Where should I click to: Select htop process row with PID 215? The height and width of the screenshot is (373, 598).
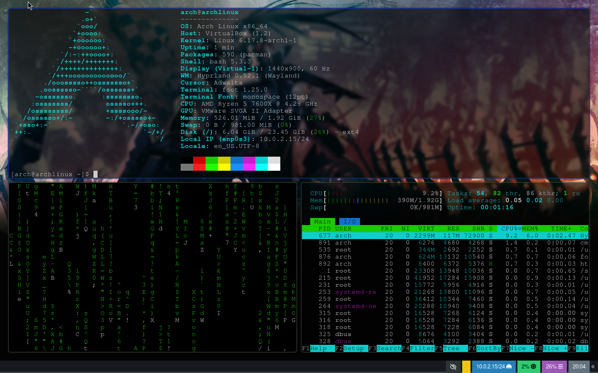click(445, 278)
